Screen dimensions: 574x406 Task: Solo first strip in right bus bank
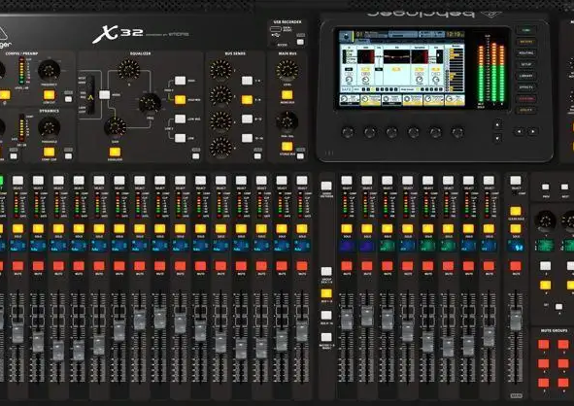[347, 229]
